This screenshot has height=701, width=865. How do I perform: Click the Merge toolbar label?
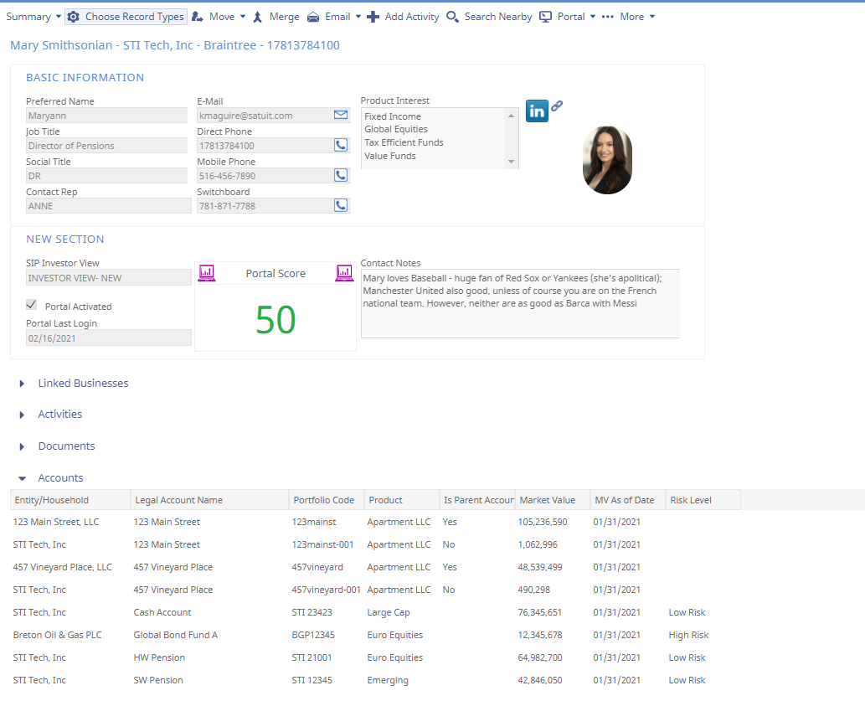coord(285,17)
